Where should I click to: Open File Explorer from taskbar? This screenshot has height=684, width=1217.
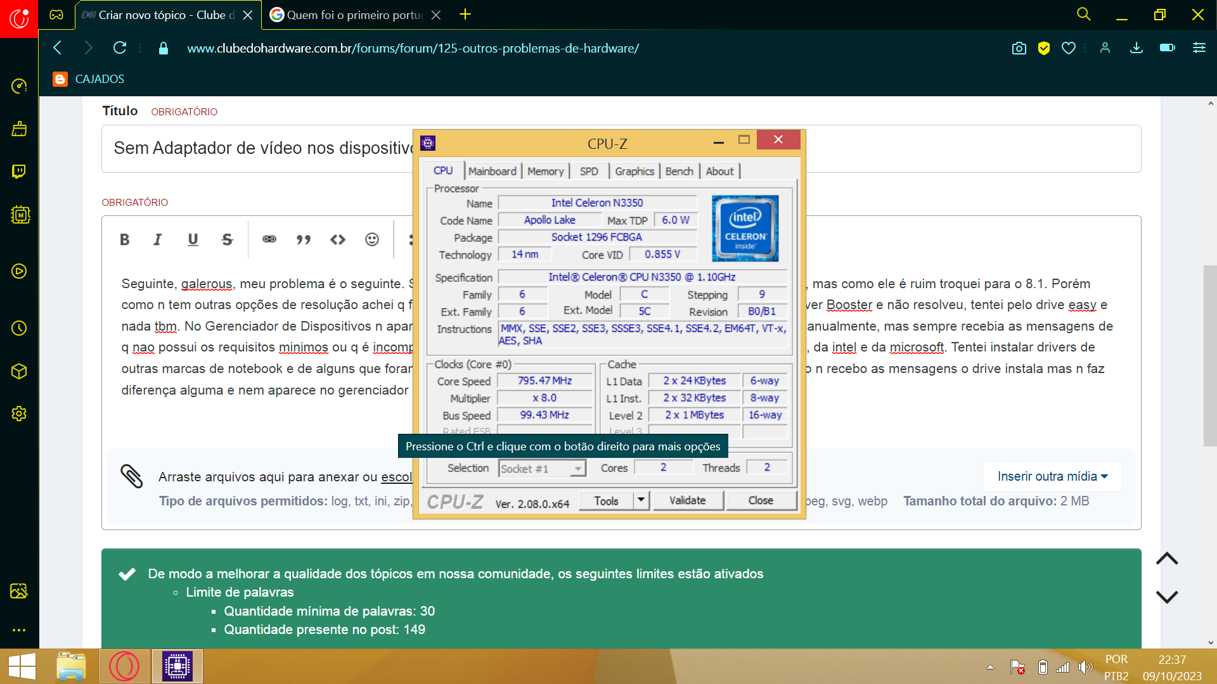point(71,666)
